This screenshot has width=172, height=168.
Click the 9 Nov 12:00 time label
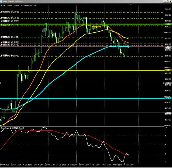pos(129,165)
